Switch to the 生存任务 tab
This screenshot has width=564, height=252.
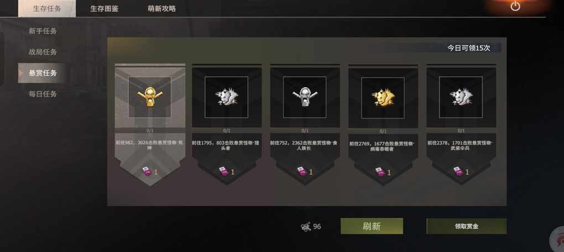pos(47,9)
